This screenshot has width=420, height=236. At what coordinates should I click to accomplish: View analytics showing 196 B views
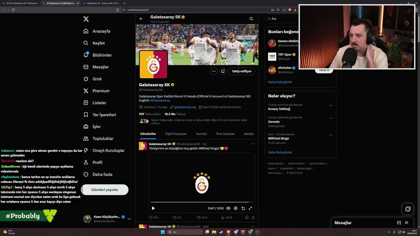pyautogui.click(x=227, y=217)
